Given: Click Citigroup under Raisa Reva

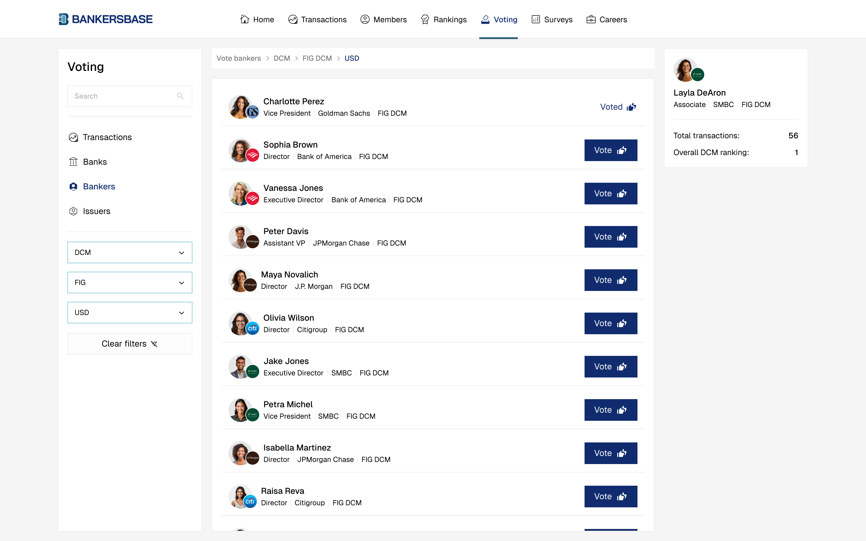Looking at the screenshot, I should (x=309, y=503).
